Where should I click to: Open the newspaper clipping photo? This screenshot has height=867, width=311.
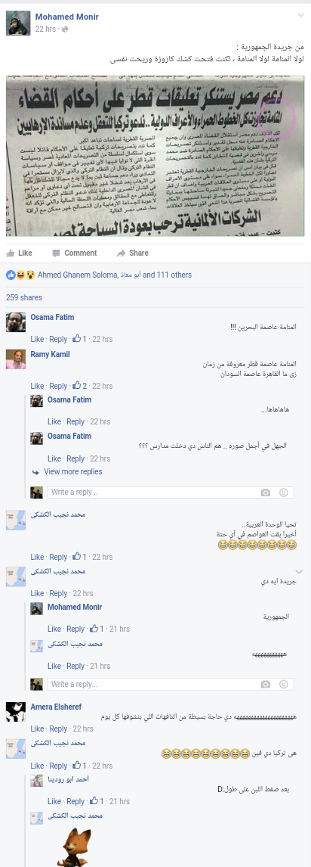pos(155,156)
